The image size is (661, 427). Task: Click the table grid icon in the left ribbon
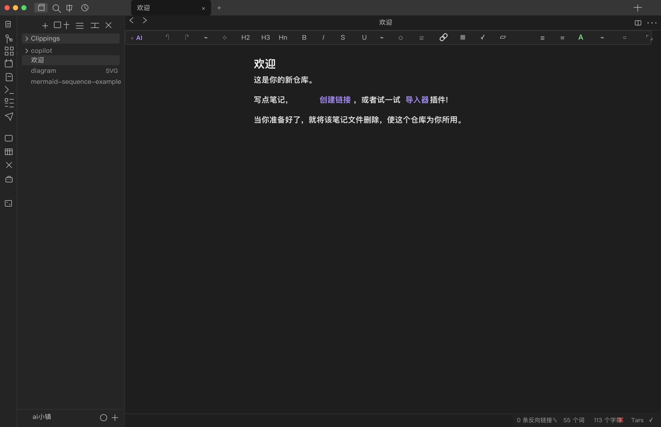pos(9,152)
